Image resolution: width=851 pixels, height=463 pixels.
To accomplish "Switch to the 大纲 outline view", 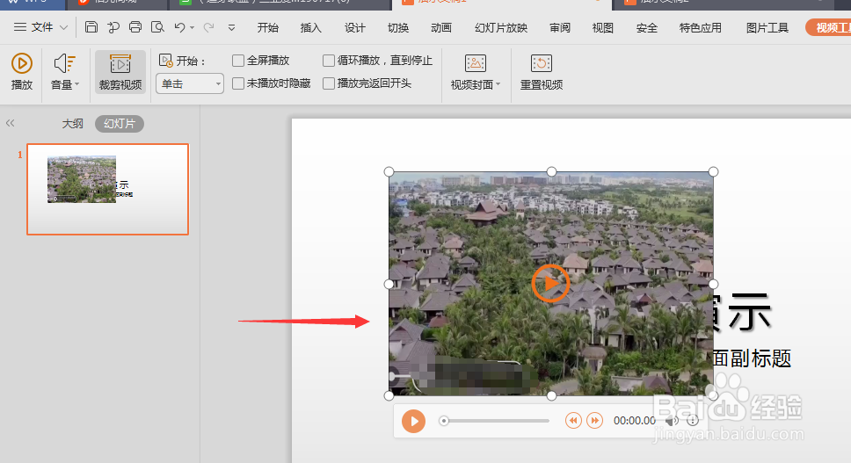I will (x=72, y=124).
